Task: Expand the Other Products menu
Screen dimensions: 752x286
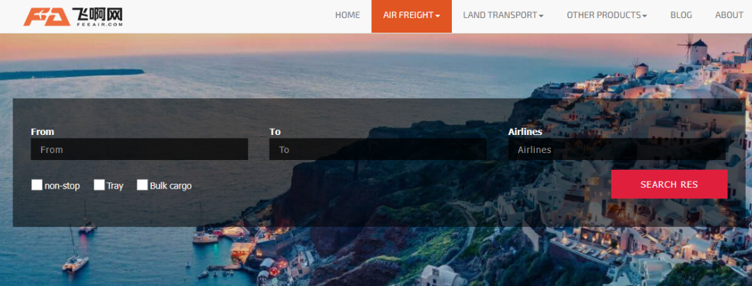Action: (606, 15)
